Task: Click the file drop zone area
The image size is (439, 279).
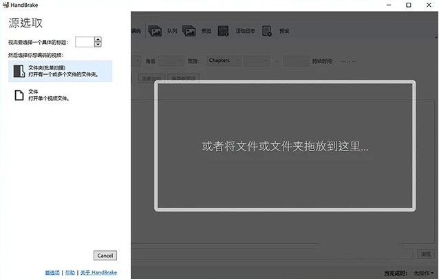Action: tap(285, 146)
